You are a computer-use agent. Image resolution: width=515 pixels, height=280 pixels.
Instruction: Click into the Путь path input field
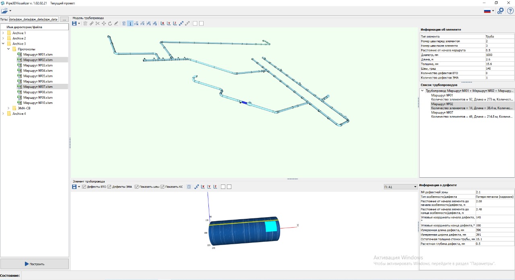(34, 19)
